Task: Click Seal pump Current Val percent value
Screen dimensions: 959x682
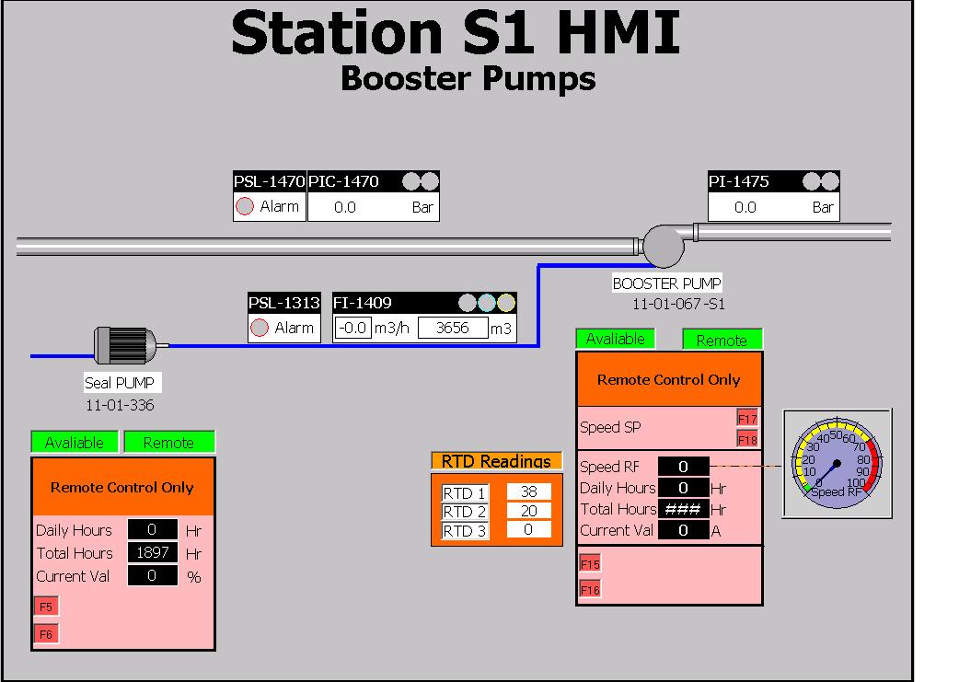Action: click(152, 575)
